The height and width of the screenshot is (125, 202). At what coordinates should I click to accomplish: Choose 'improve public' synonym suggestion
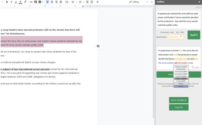click(181, 67)
